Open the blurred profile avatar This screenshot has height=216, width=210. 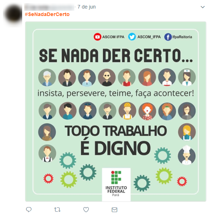13,15
